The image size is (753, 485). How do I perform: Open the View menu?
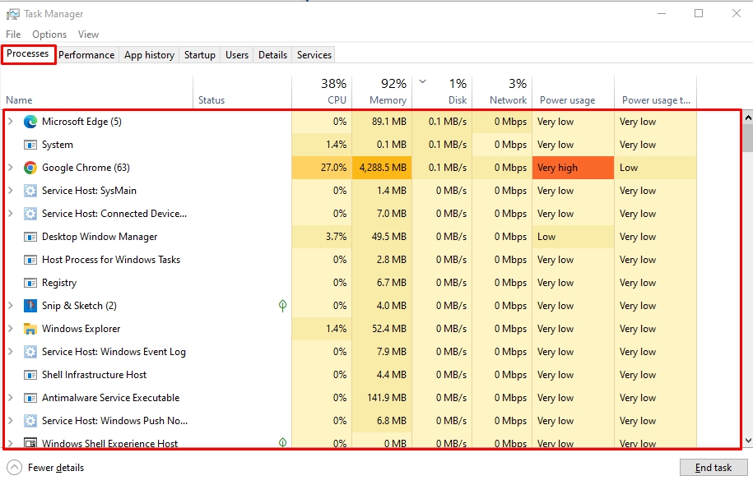(x=88, y=35)
